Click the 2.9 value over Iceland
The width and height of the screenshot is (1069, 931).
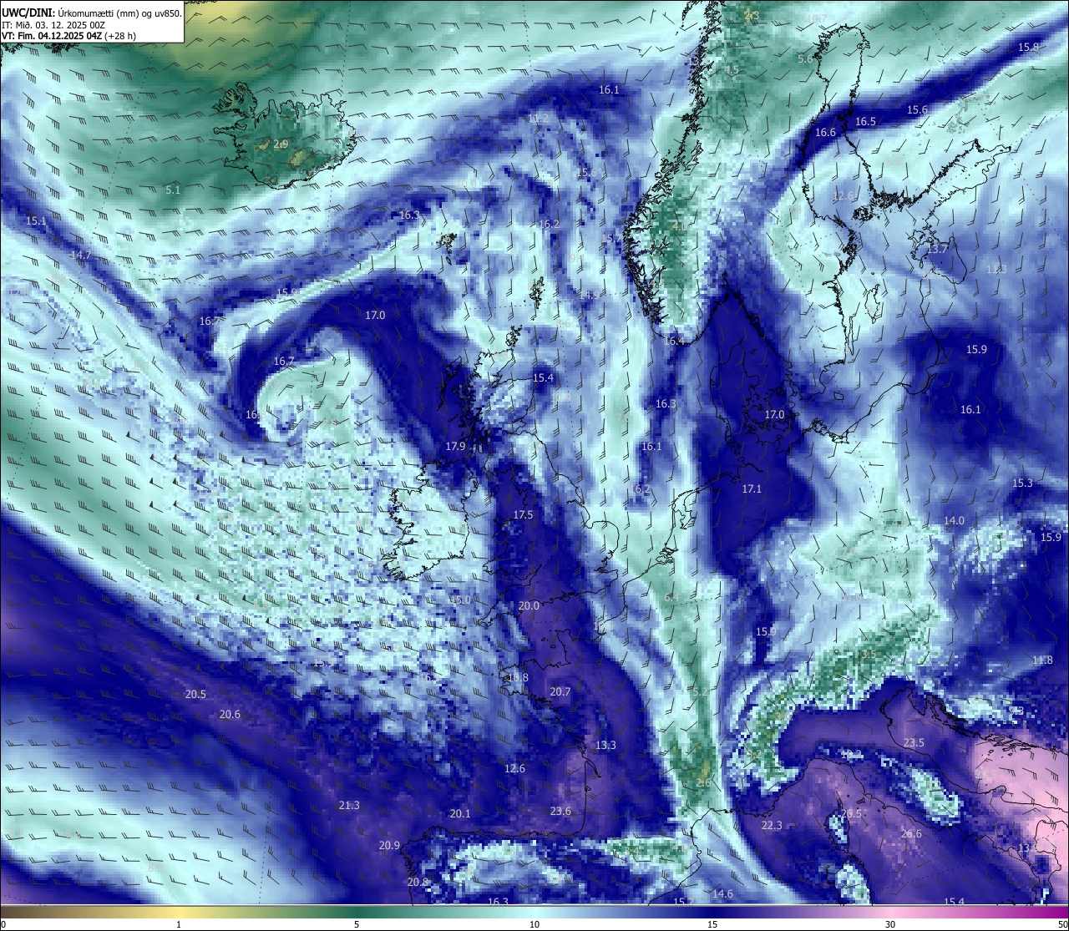[x=281, y=144]
